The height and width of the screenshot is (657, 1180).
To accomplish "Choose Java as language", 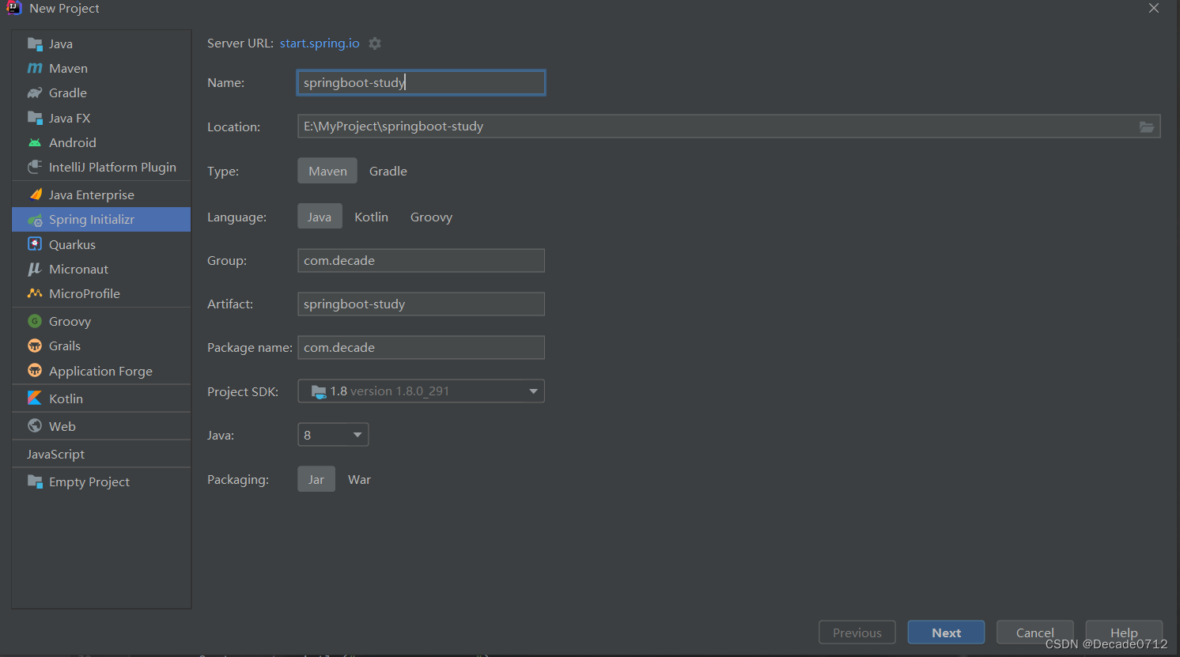I will (x=320, y=217).
